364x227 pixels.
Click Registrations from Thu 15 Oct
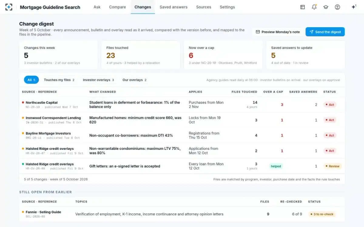[204, 136]
